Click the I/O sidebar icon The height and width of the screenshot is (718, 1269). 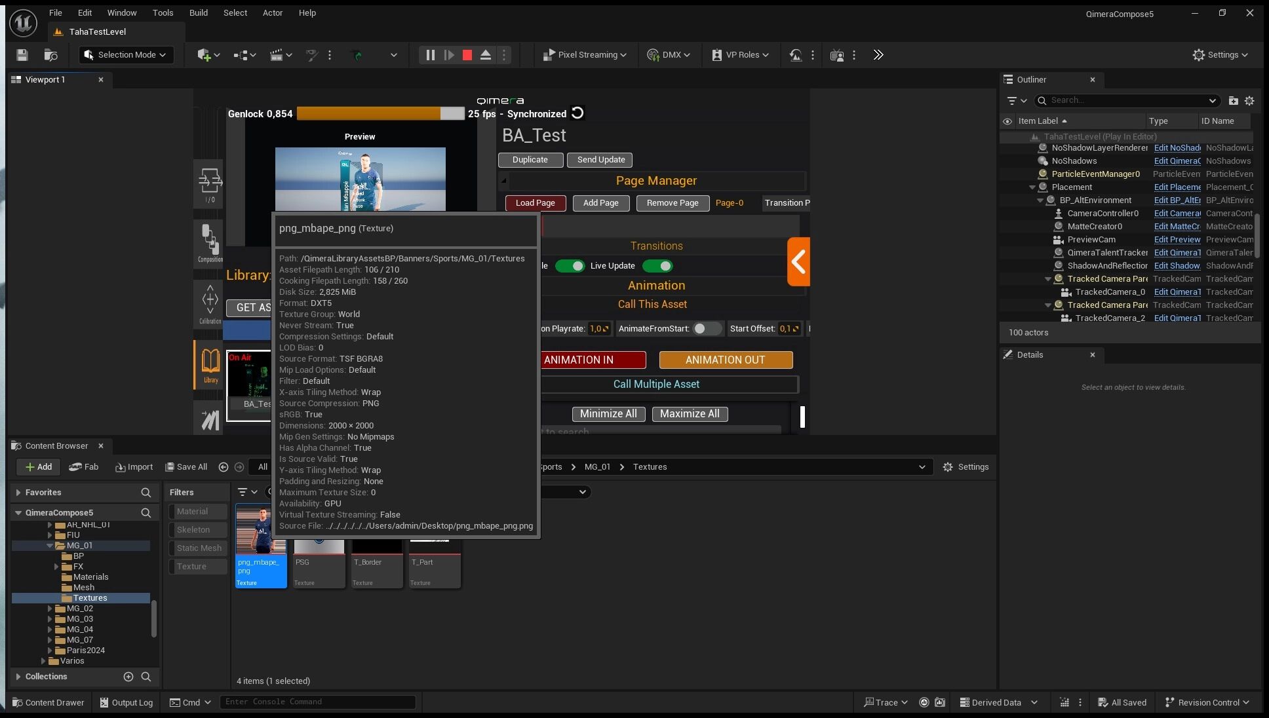click(x=210, y=184)
